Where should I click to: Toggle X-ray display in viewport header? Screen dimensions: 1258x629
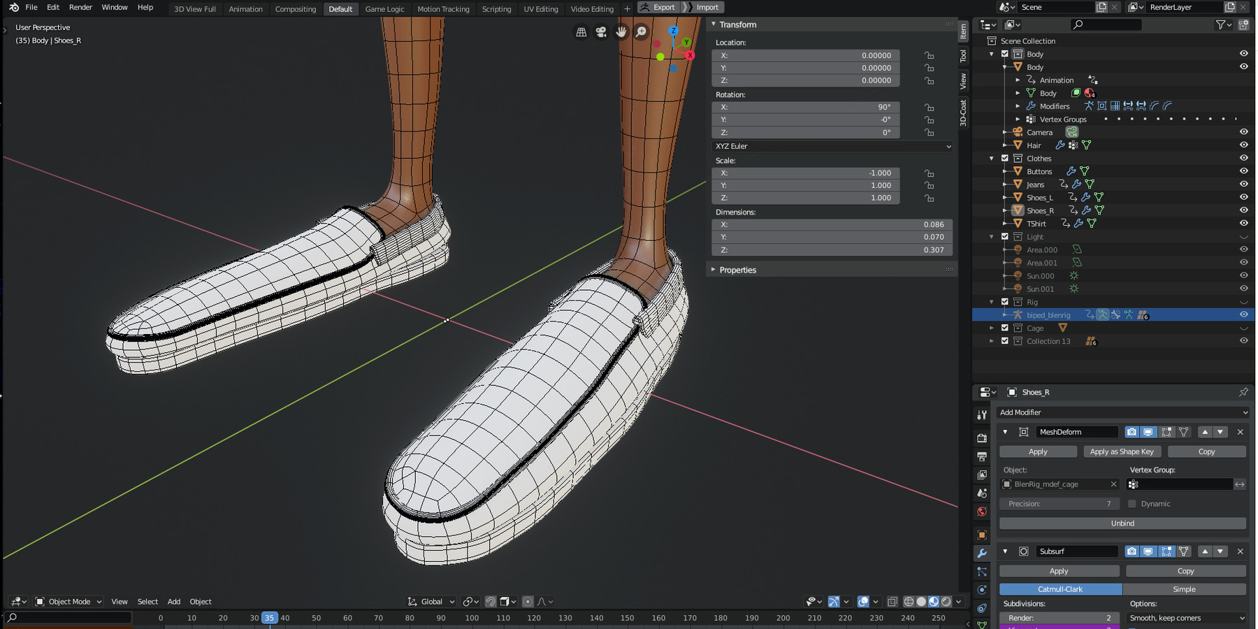(x=892, y=602)
